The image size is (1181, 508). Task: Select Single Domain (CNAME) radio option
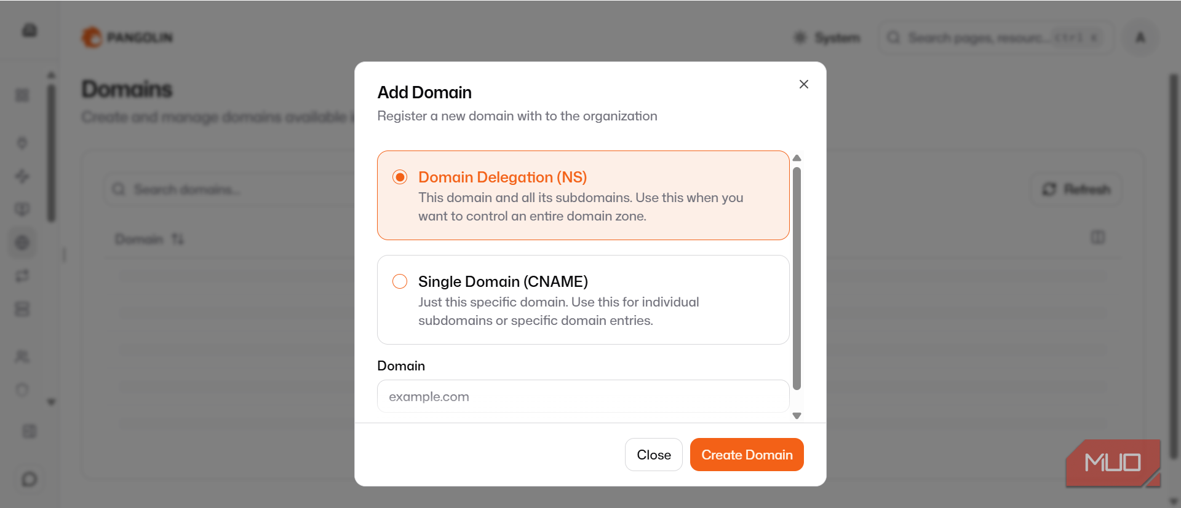(400, 281)
